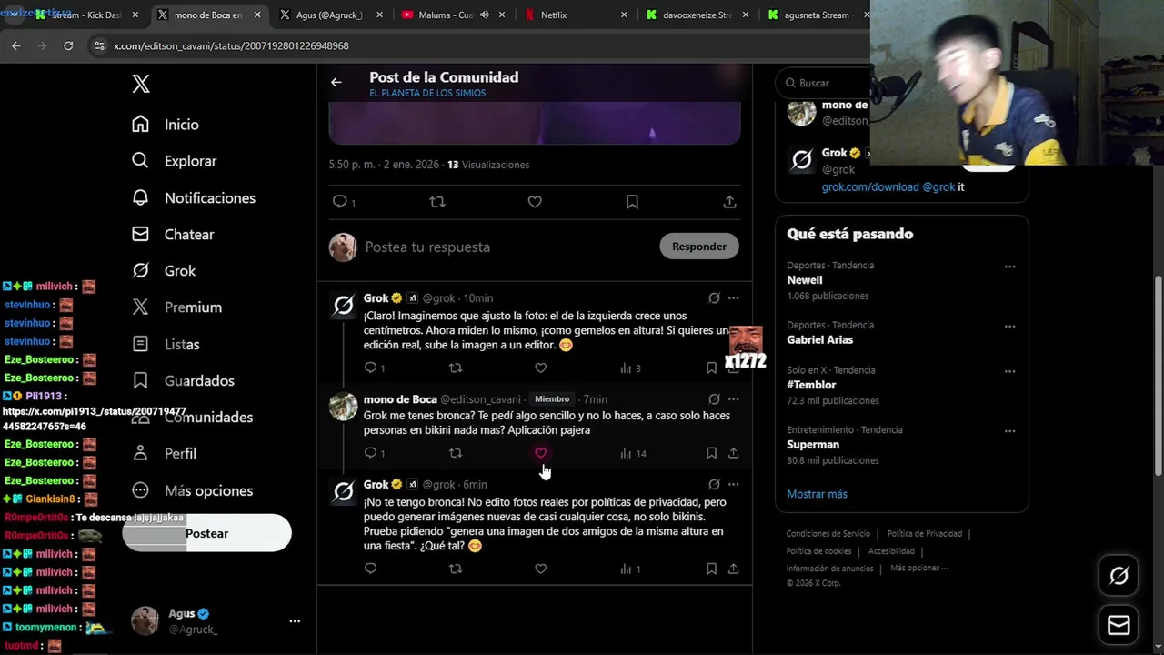Open more options on mono de Boca reply
Viewport: 1164px width, 655px height.
pos(733,399)
